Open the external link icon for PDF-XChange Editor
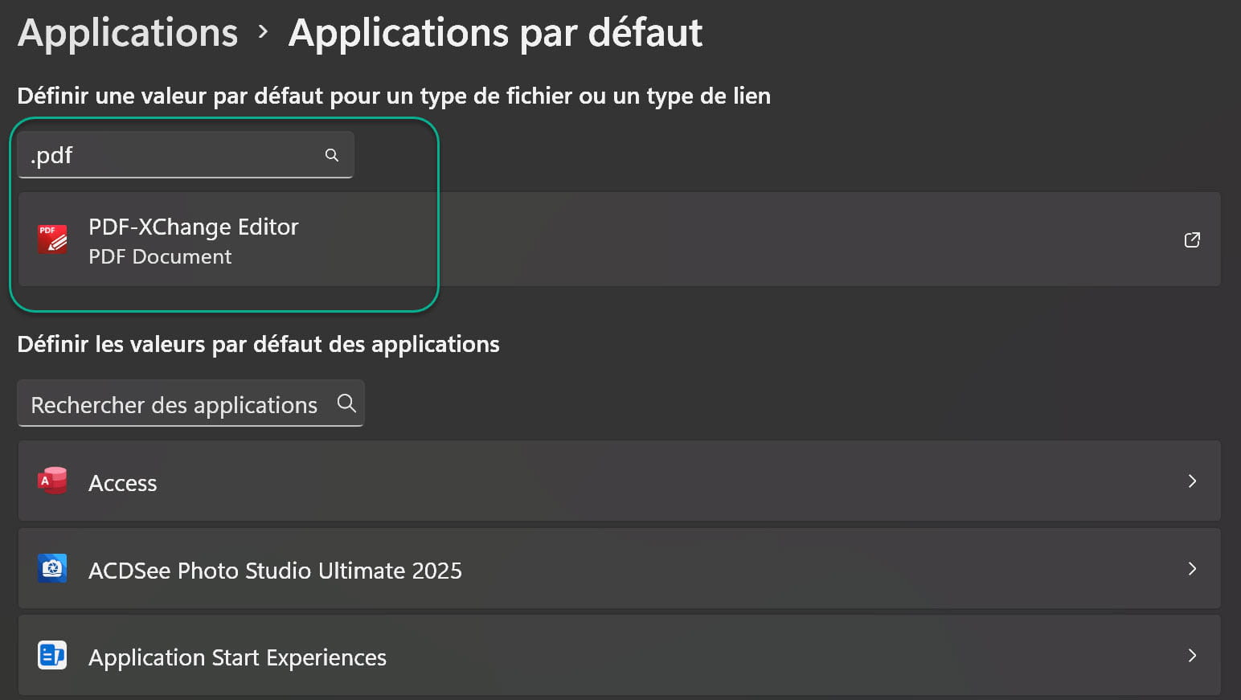1241x700 pixels. click(x=1192, y=239)
